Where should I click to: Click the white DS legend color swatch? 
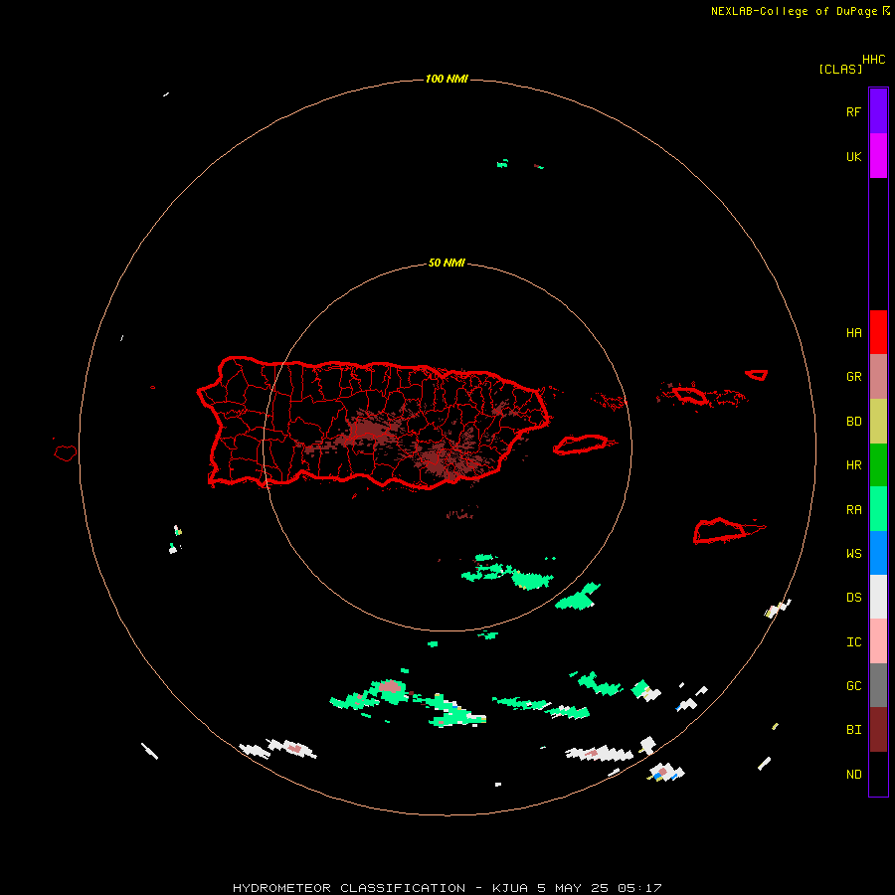pyautogui.click(x=878, y=597)
